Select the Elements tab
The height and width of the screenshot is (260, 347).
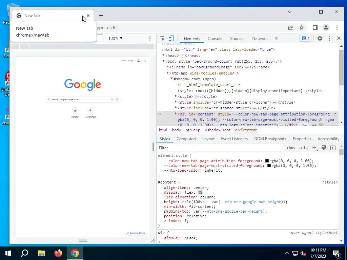pyautogui.click(x=192, y=39)
